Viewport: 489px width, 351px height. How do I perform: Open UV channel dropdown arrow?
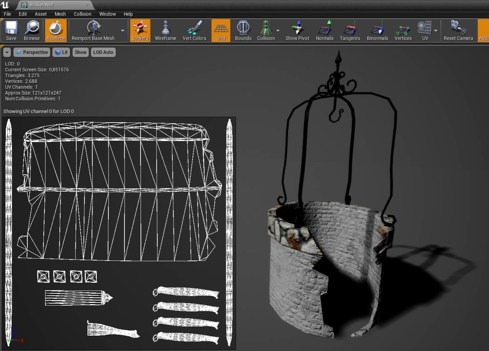[x=436, y=30]
